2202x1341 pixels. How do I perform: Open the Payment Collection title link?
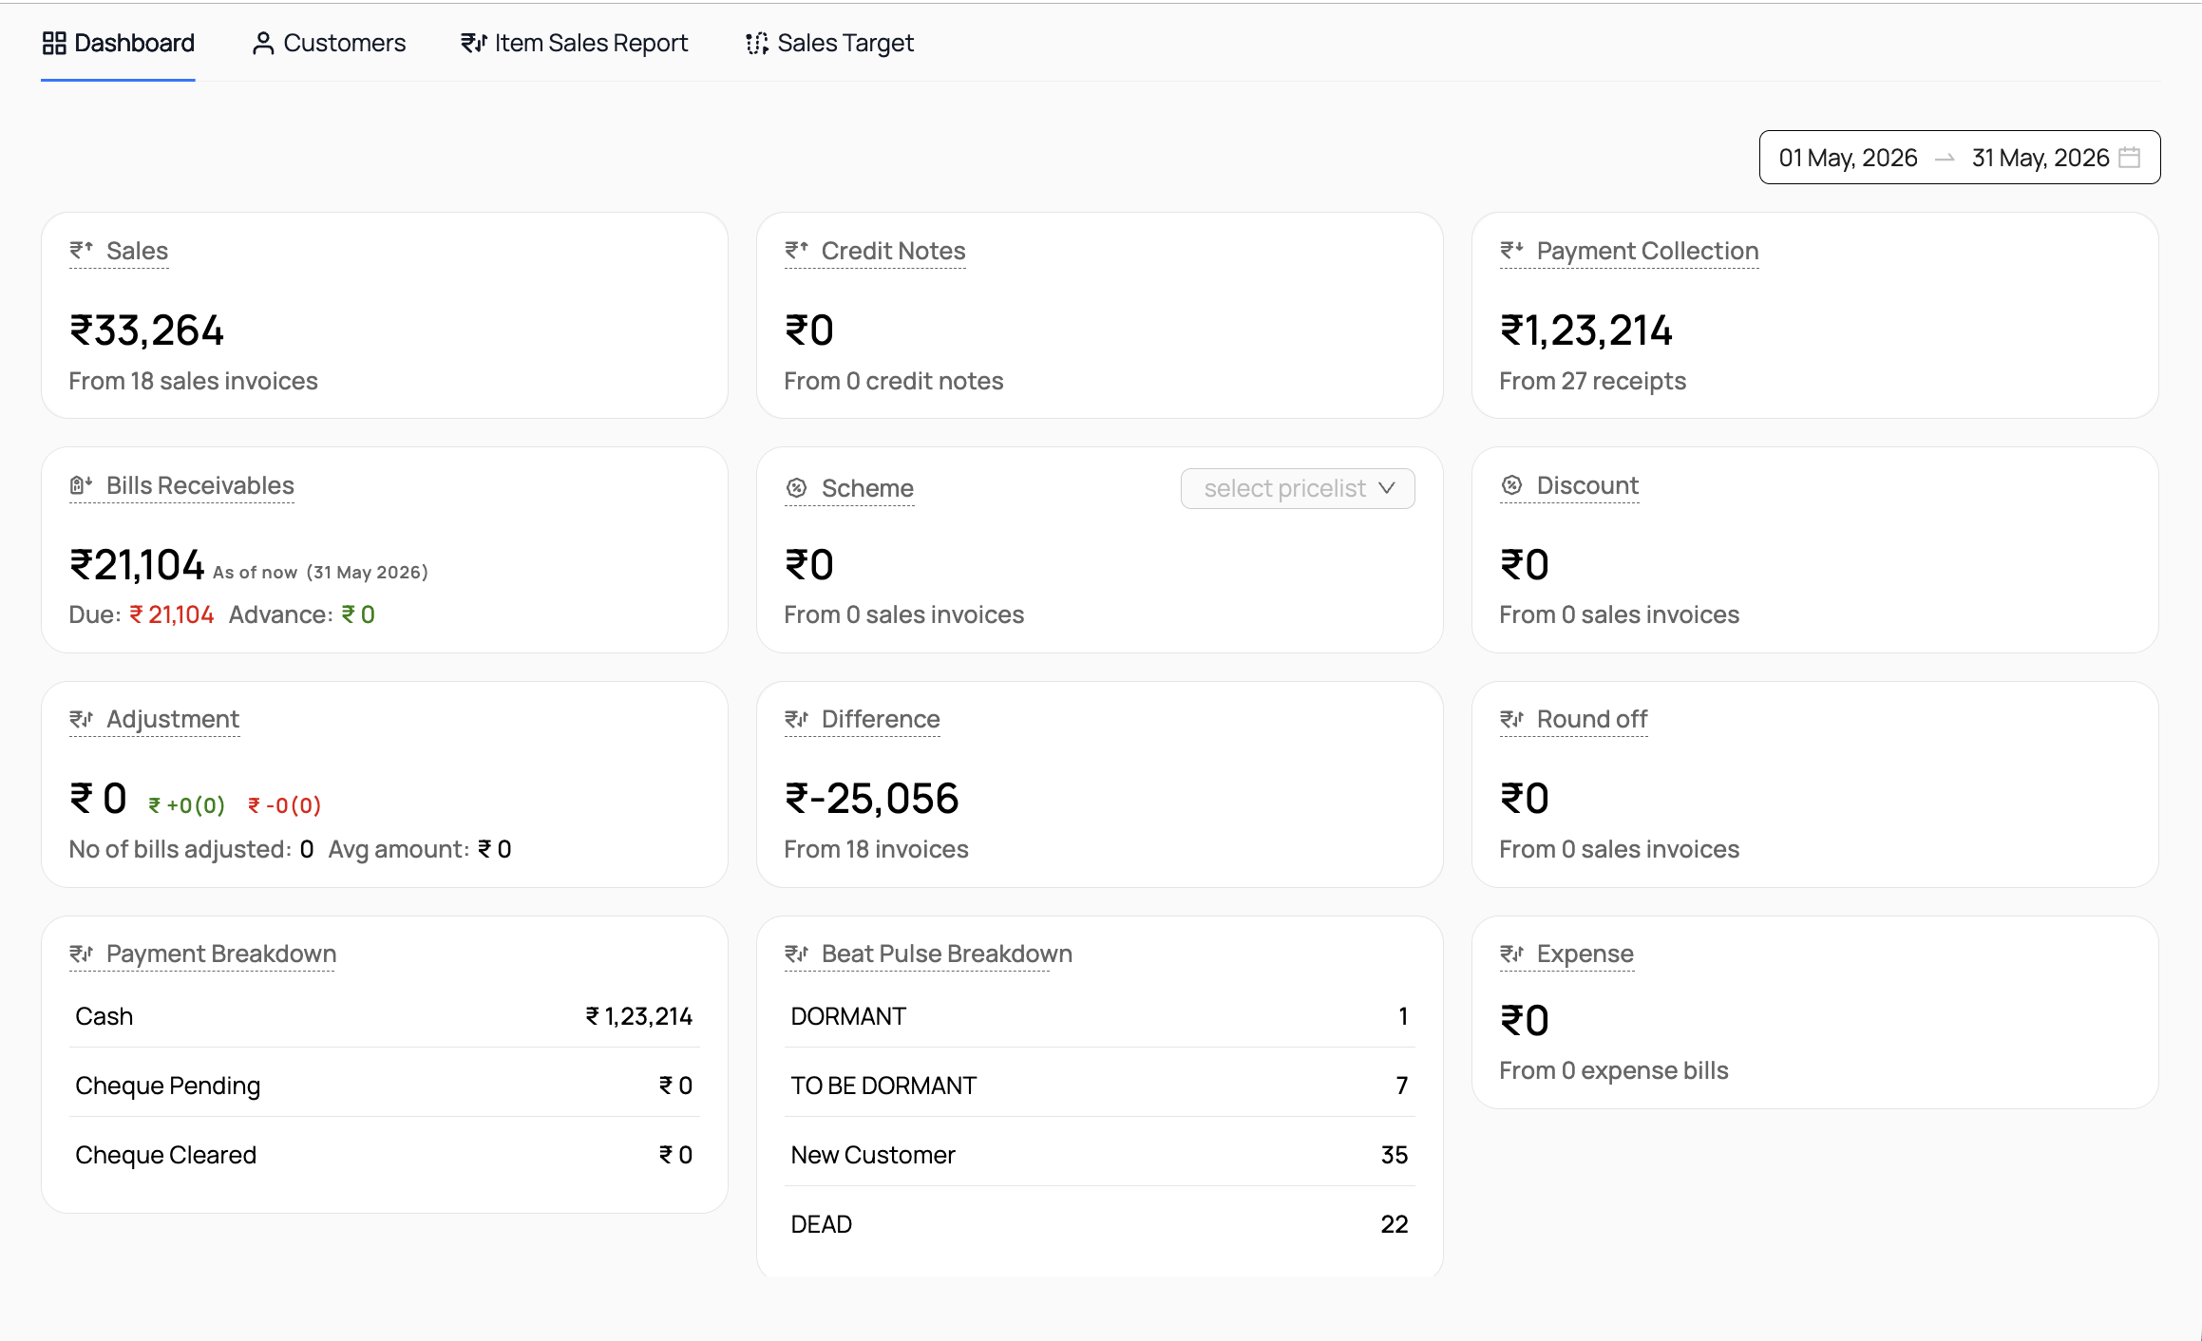[1647, 251]
